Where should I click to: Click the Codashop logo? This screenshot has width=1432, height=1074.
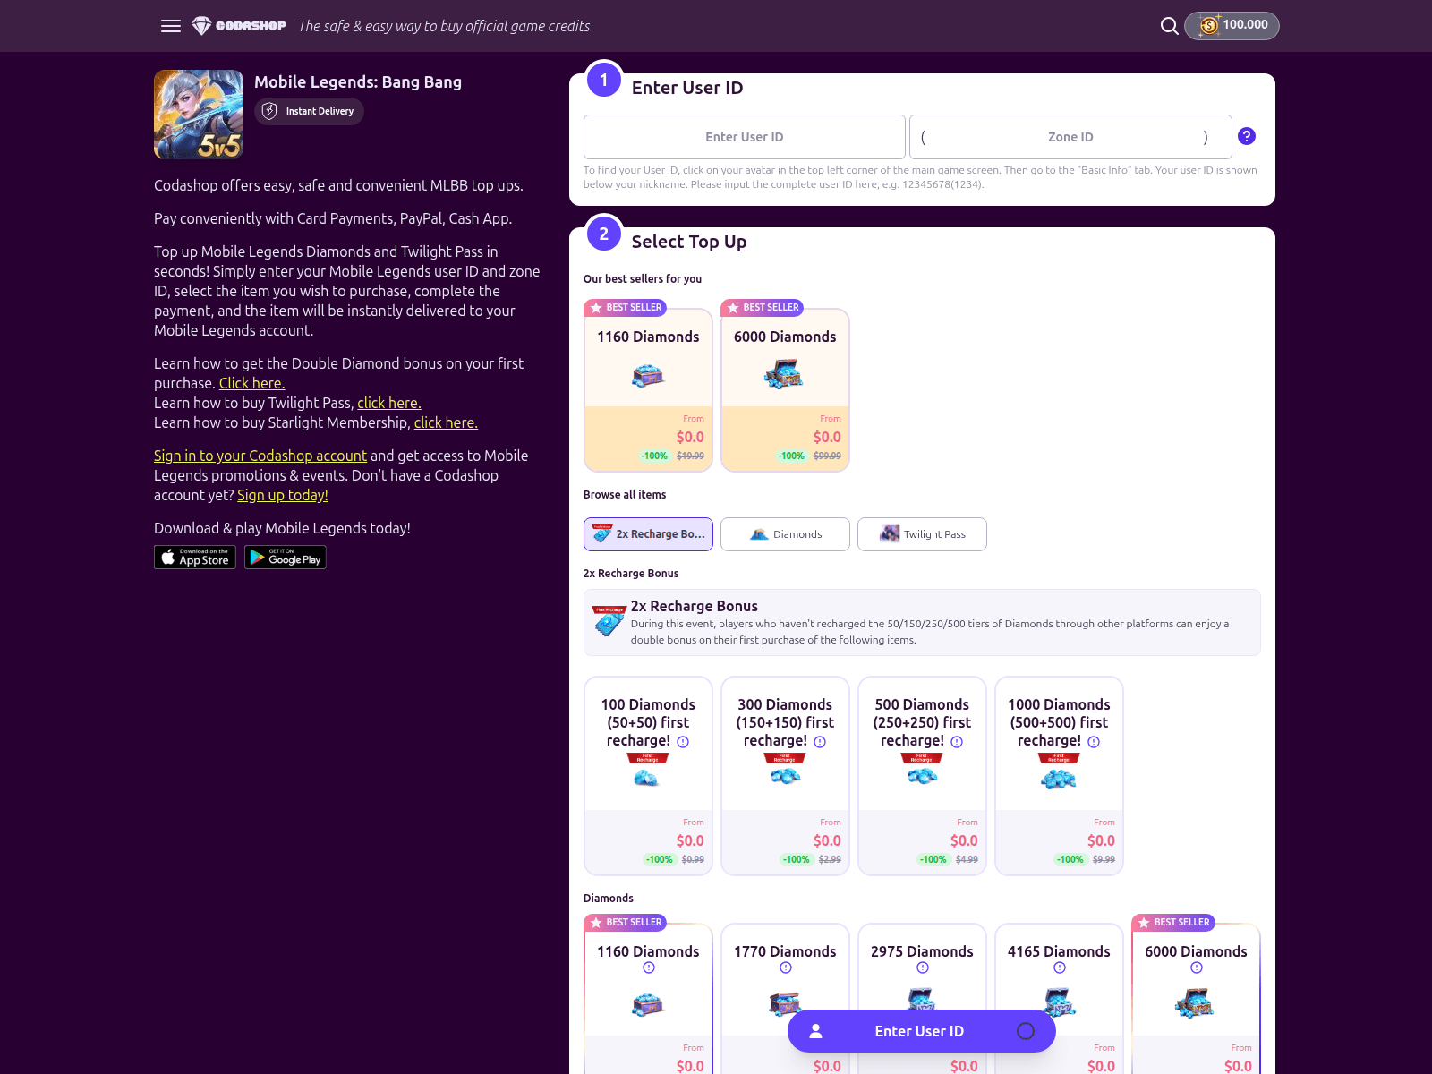(239, 26)
